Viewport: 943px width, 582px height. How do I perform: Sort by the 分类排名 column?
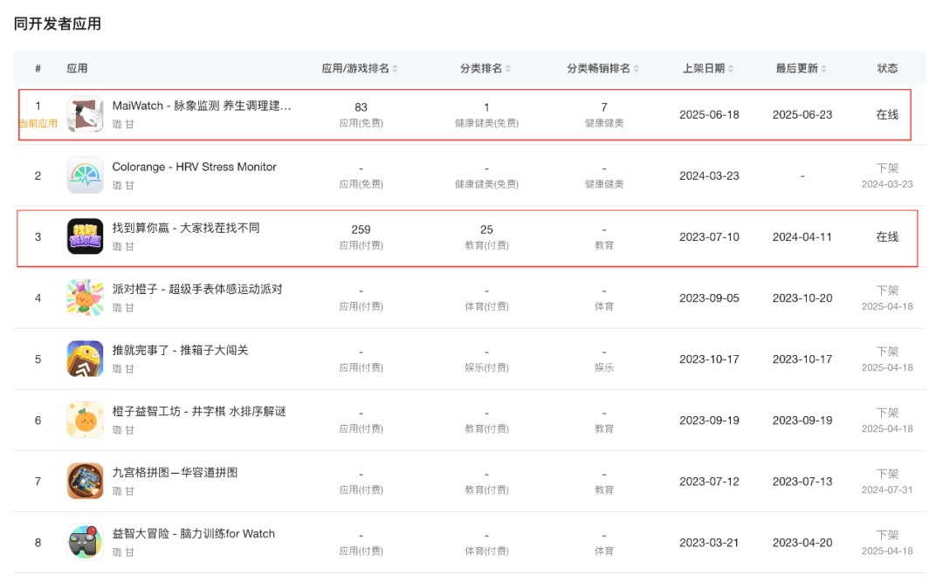pos(486,68)
